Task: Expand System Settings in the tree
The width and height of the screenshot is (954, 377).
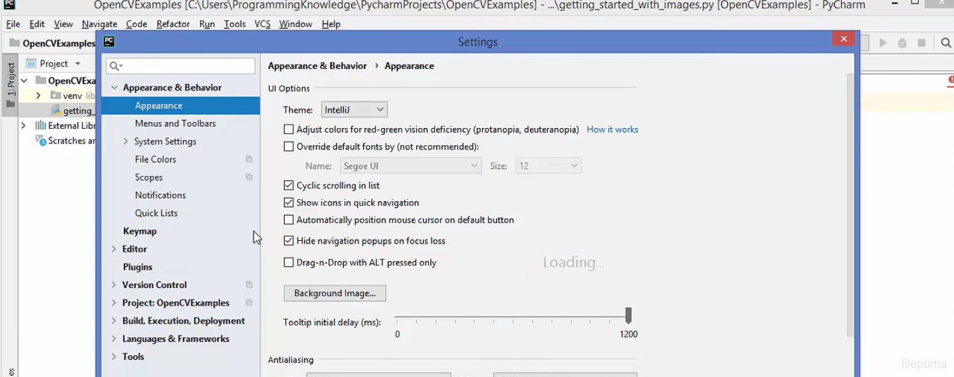Action: tap(126, 141)
